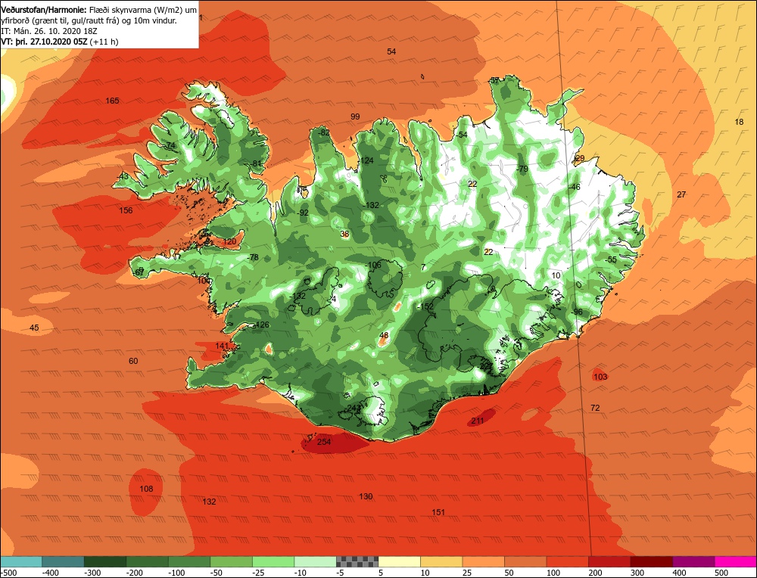Click the initial time line 'IT: Mán. 26. 10. 2020 18Z'
Image resolution: width=757 pixels, height=578 pixels.
coord(48,31)
